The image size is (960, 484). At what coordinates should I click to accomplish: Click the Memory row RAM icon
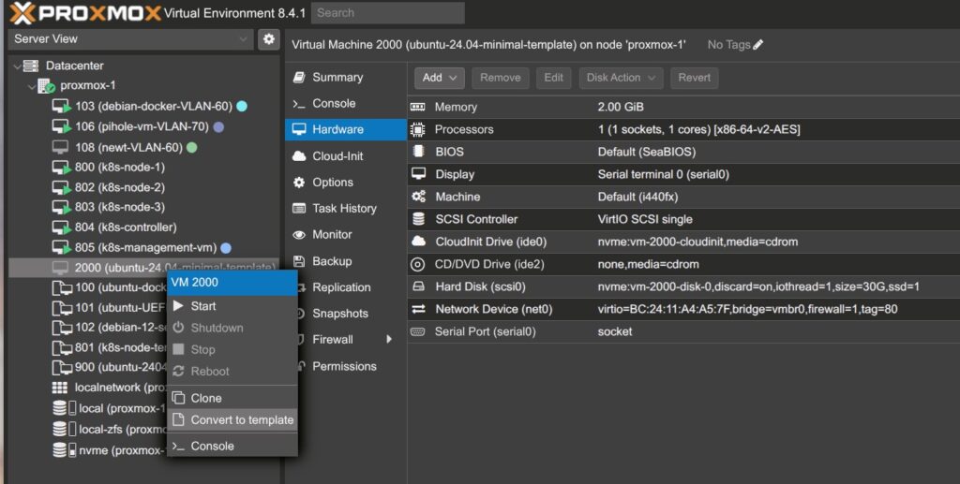pos(417,107)
